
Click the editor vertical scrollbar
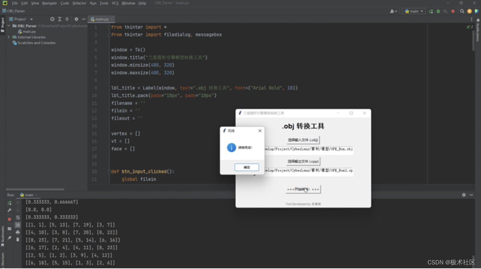point(473,40)
